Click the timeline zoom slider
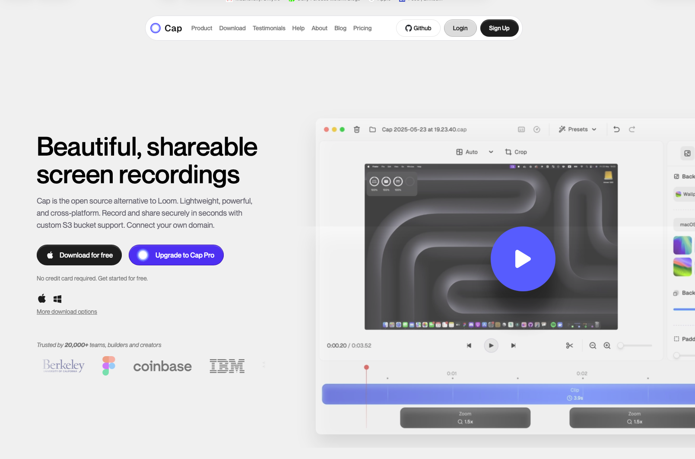 (635, 345)
